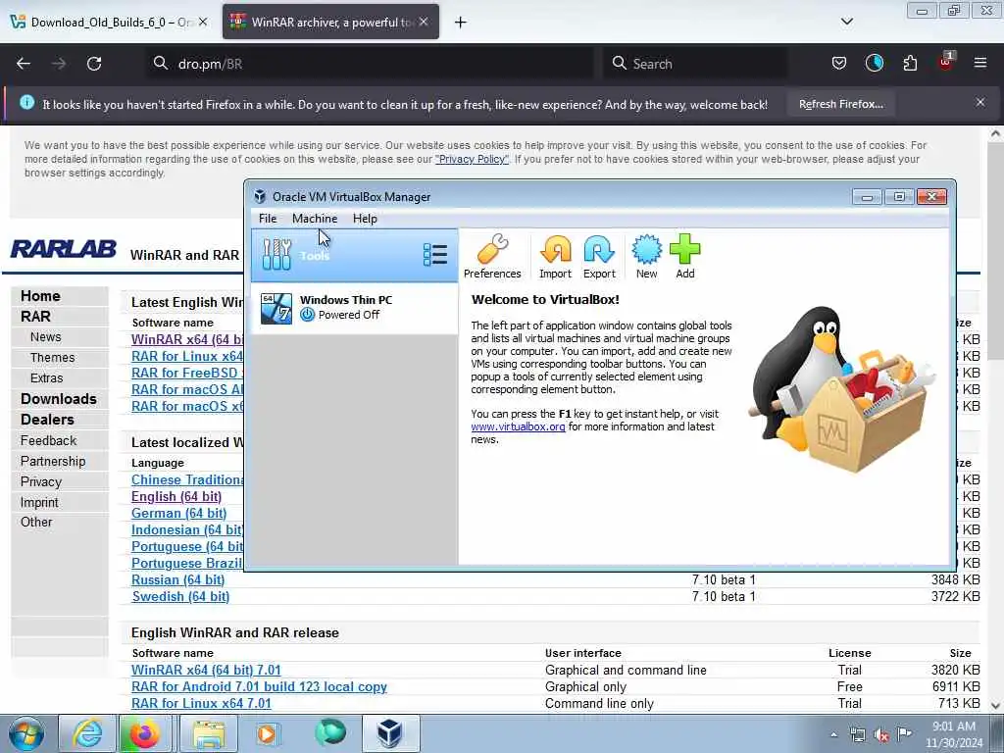The width and height of the screenshot is (1004, 753).
Task: Open the File menu in VirtualBox
Action: (x=268, y=219)
